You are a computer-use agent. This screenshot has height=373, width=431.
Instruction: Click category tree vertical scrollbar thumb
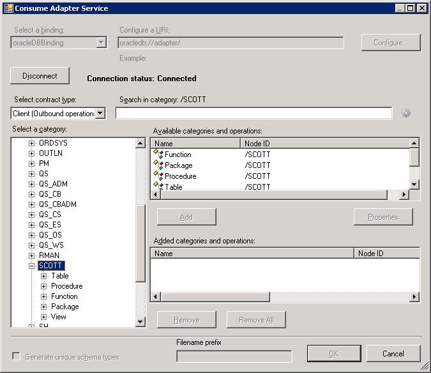140,243
